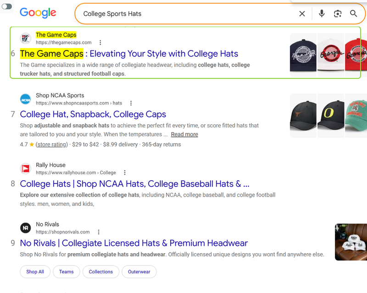The image size is (367, 293).
Task: Open more options for Rally House result
Action: 125,172
